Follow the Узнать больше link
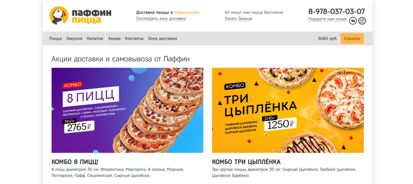The height and width of the screenshot is (184, 413). 239,19
